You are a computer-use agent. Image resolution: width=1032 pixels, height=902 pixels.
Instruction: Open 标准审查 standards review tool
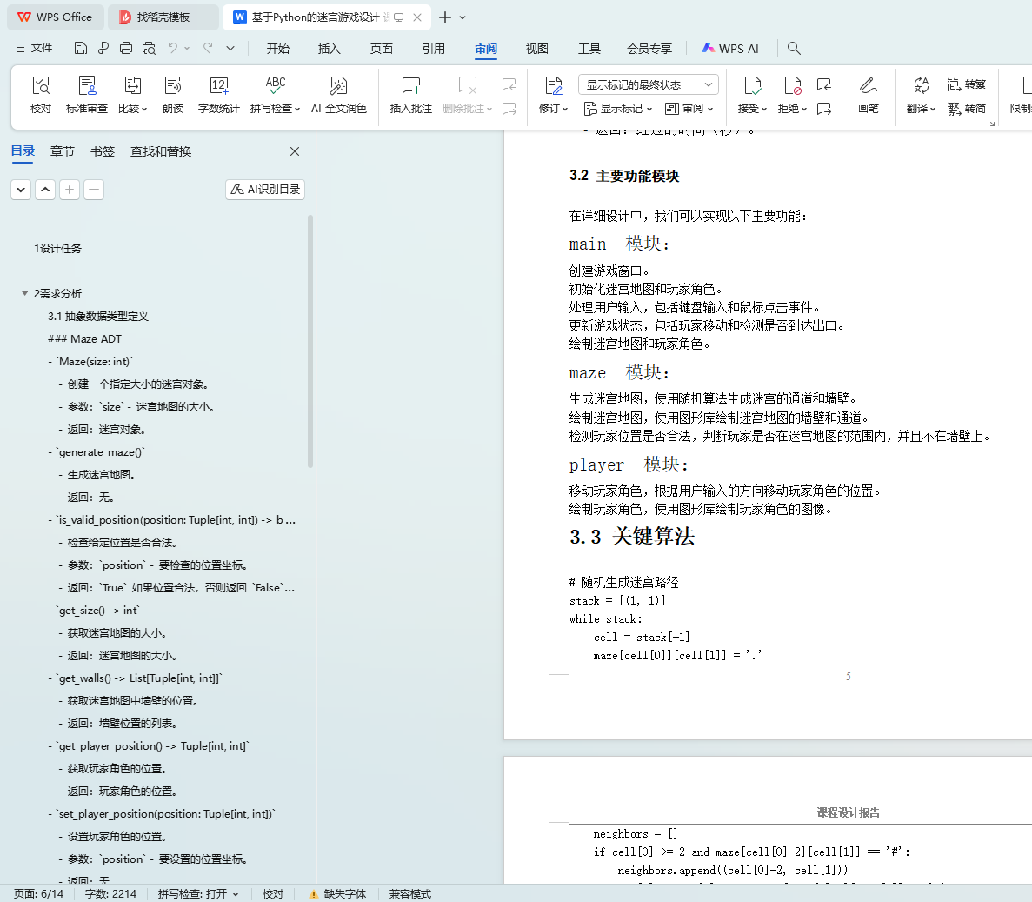[x=86, y=95]
